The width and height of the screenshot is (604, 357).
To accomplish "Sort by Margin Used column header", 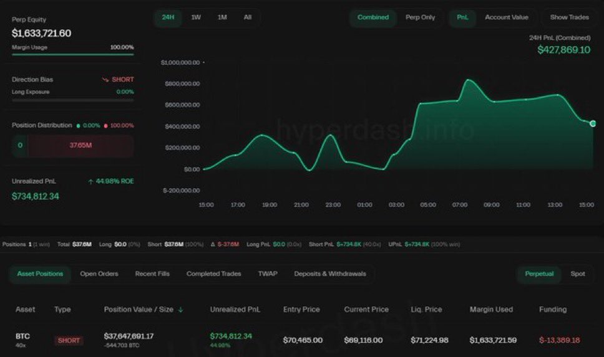I will 491,310.
